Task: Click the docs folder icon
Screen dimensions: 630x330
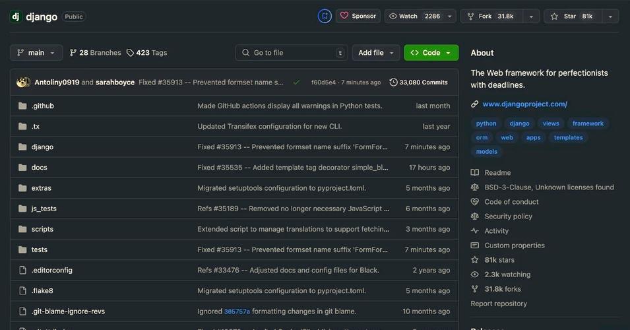Action: tap(23, 167)
